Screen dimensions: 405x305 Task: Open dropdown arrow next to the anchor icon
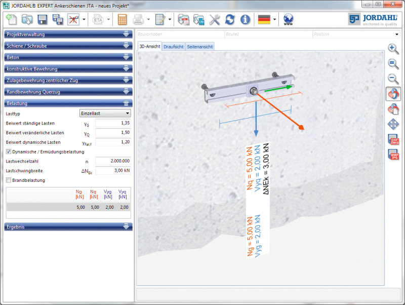pyautogui.click(x=84, y=19)
